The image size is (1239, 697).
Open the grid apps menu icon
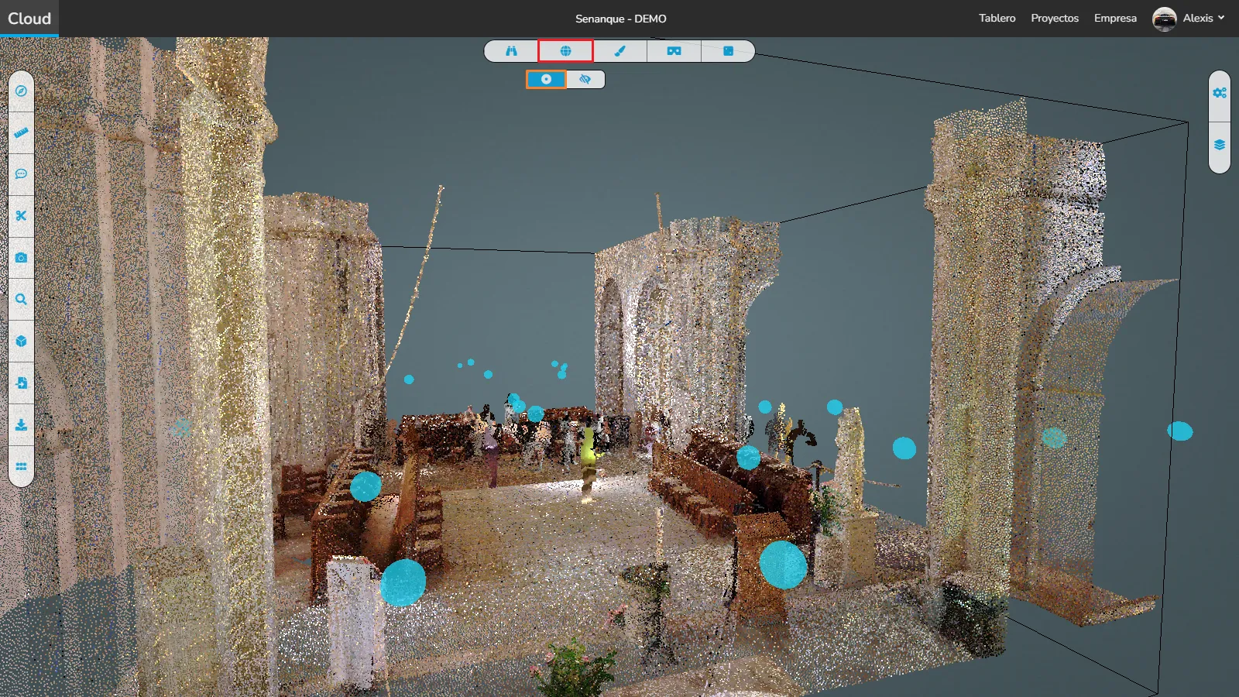(21, 467)
